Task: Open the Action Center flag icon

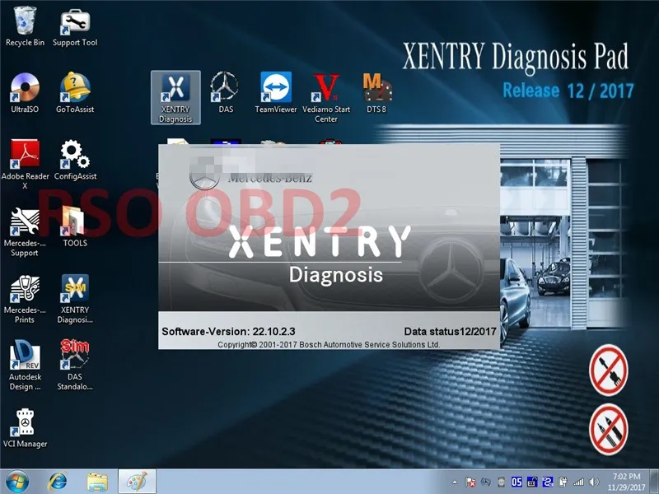Action: coord(470,482)
